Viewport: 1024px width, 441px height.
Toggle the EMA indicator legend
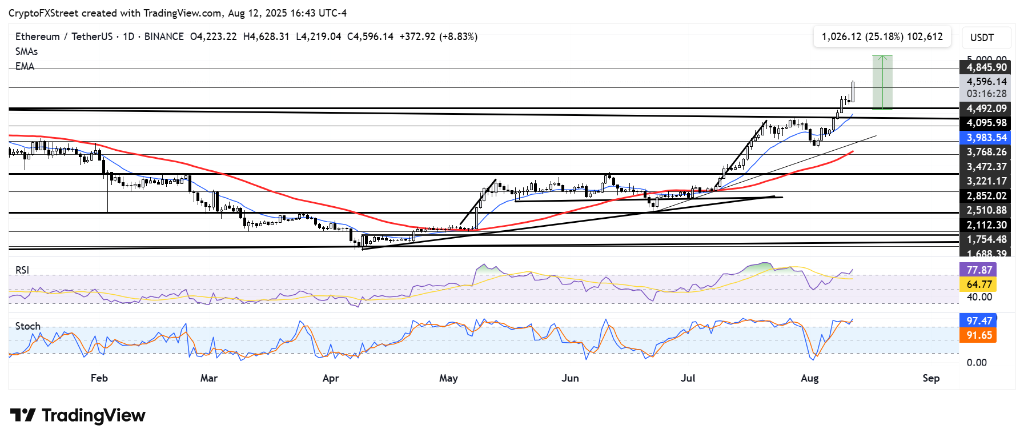pyautogui.click(x=25, y=66)
